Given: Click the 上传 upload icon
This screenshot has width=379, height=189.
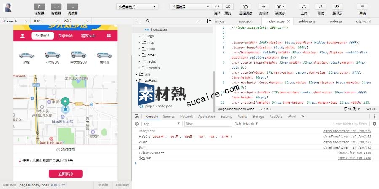Looking at the screenshot, I should (x=304, y=7).
